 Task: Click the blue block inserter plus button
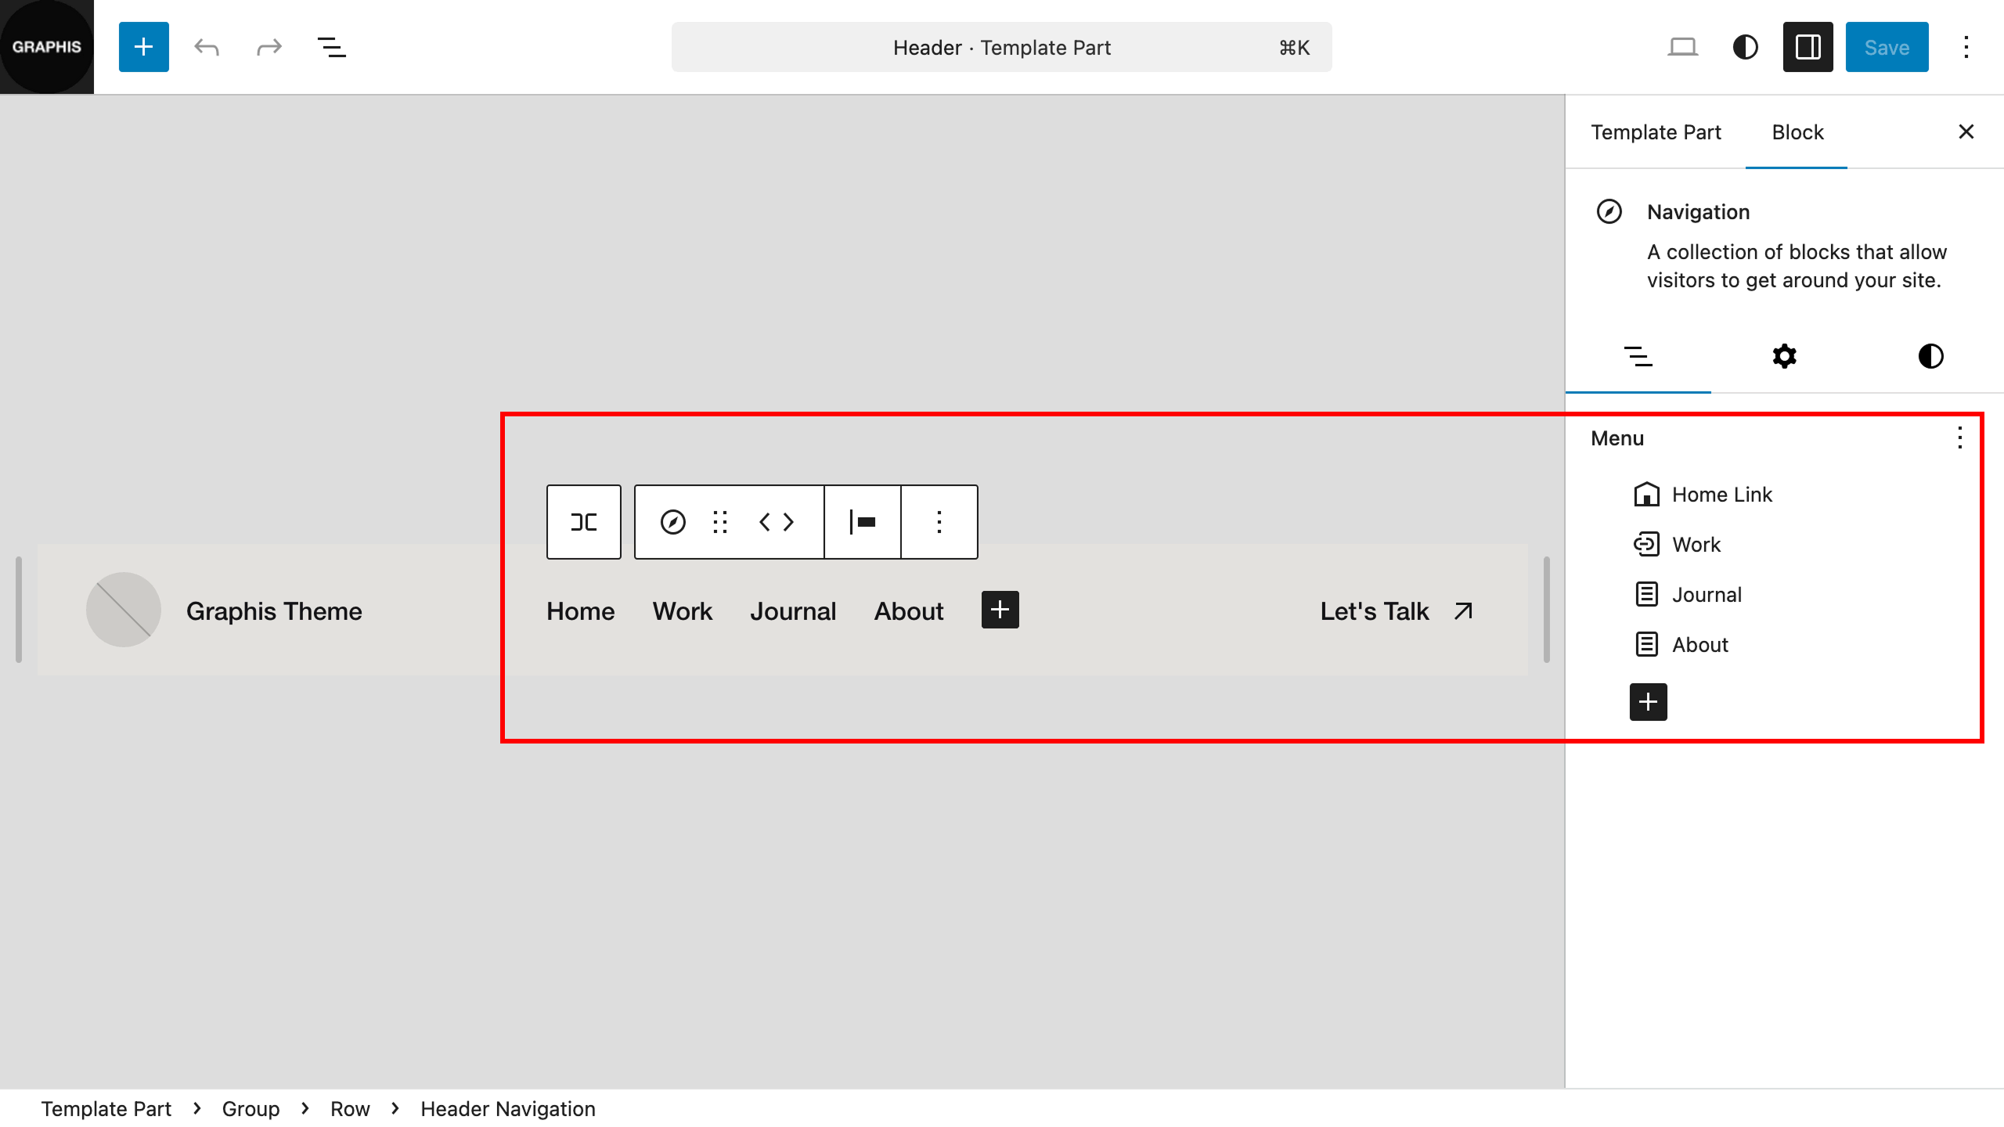pos(143,47)
